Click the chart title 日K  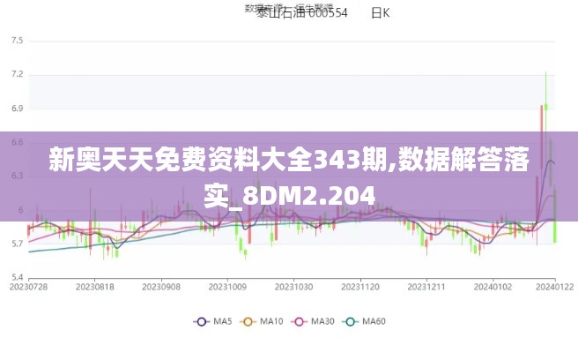tap(381, 13)
